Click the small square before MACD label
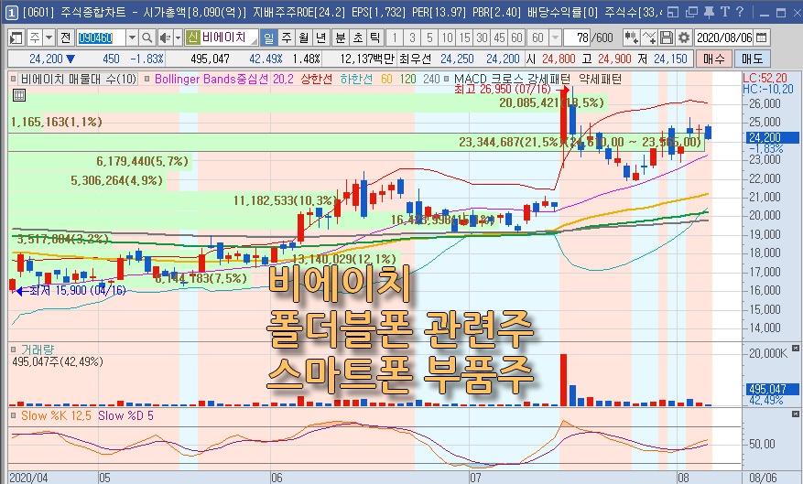 point(447,79)
